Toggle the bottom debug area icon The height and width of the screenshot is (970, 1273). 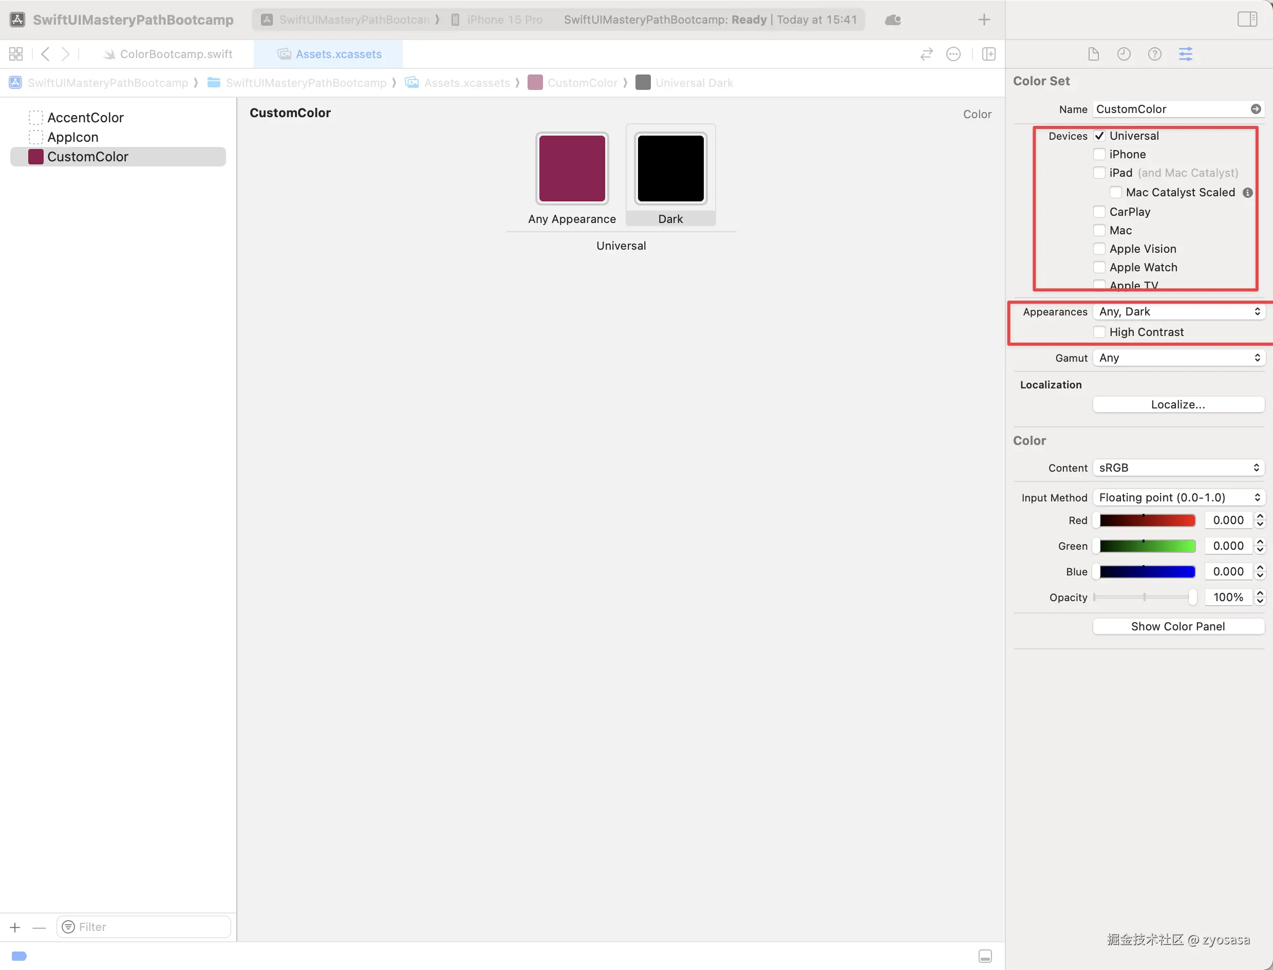(985, 956)
